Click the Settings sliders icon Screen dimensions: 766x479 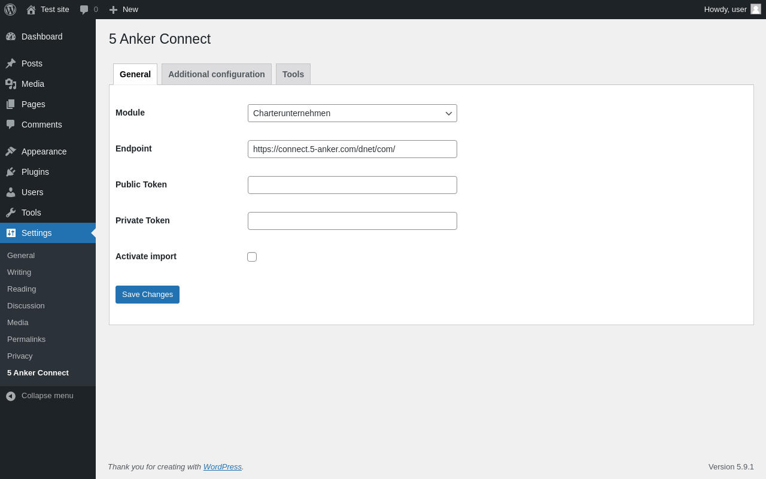coord(11,233)
